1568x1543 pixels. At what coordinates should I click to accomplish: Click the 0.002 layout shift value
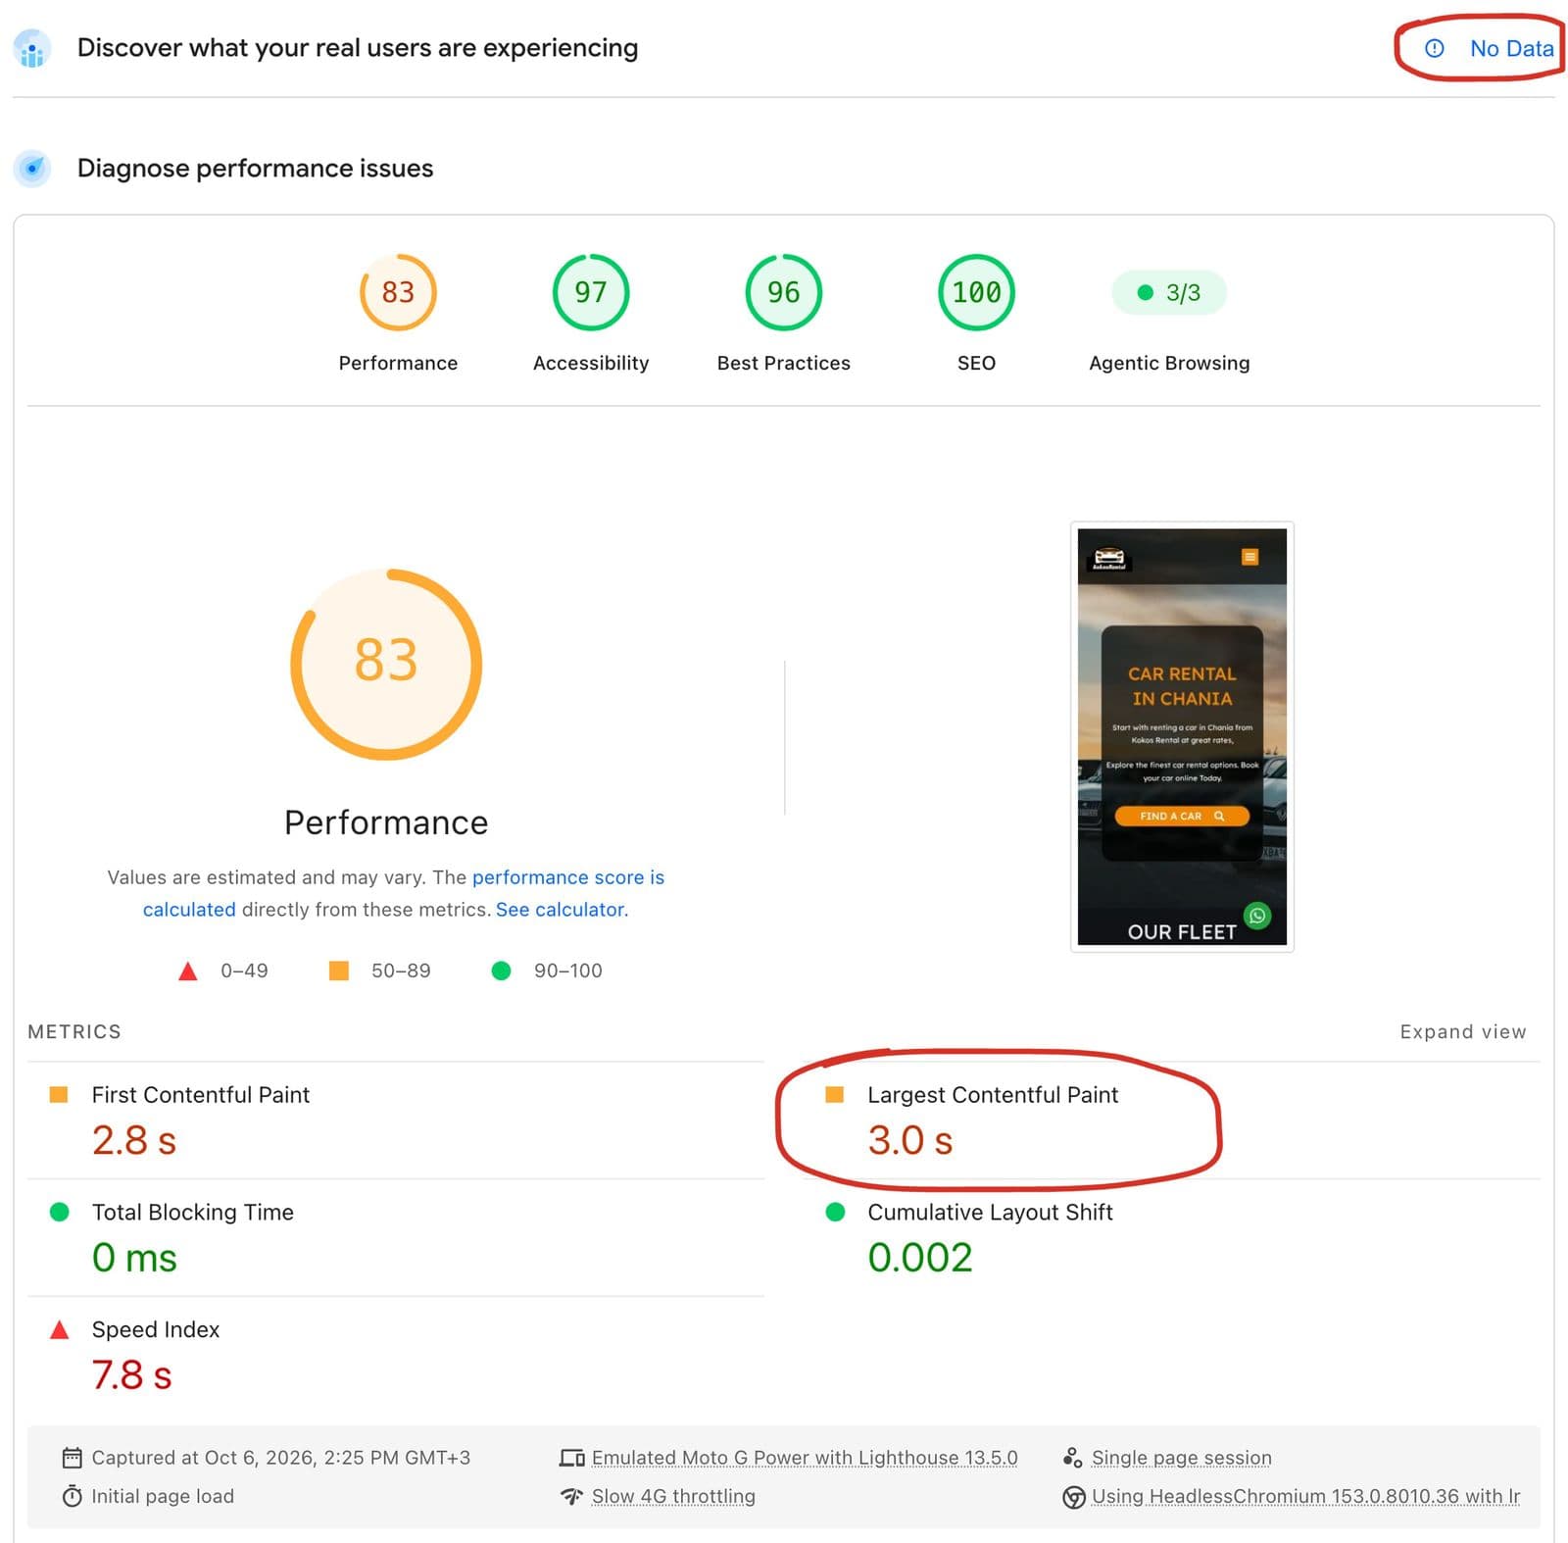[x=920, y=1257]
